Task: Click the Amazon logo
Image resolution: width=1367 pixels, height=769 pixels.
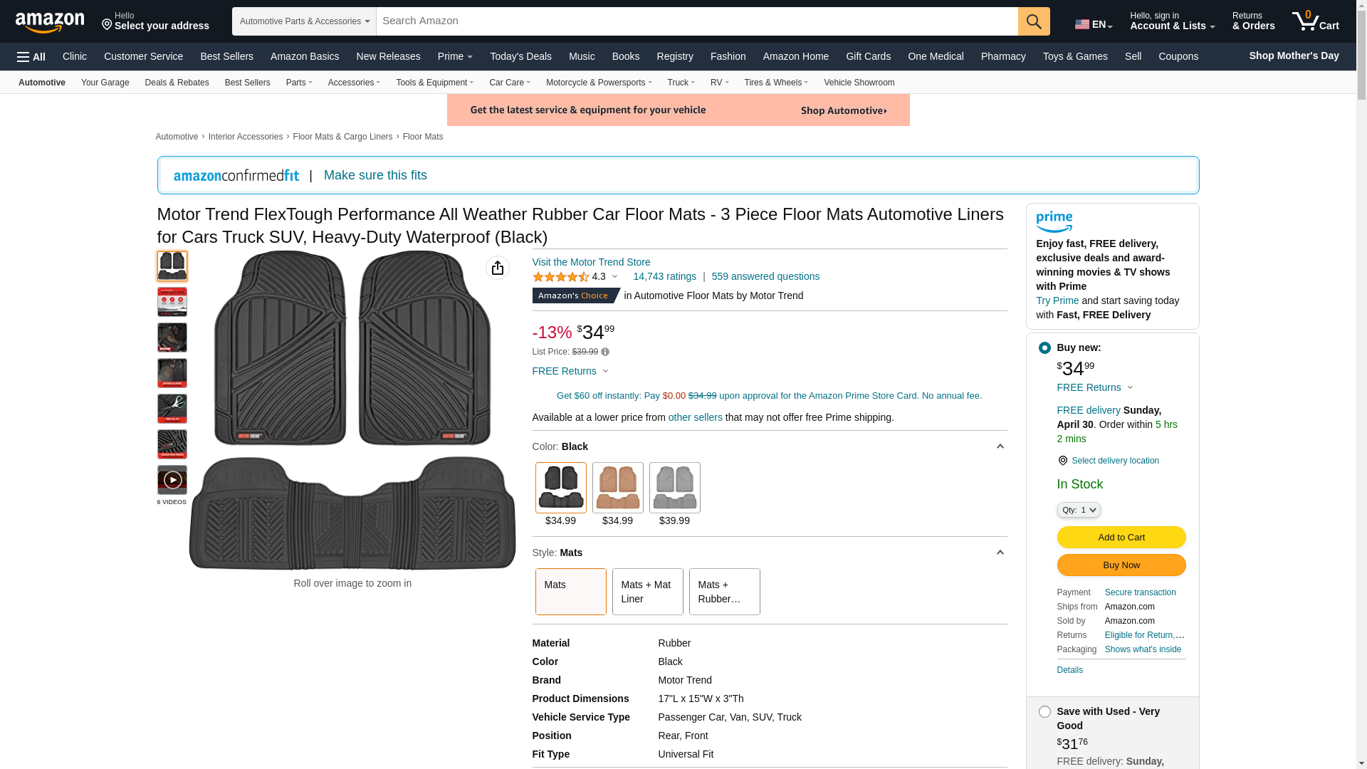Action: click(x=50, y=23)
